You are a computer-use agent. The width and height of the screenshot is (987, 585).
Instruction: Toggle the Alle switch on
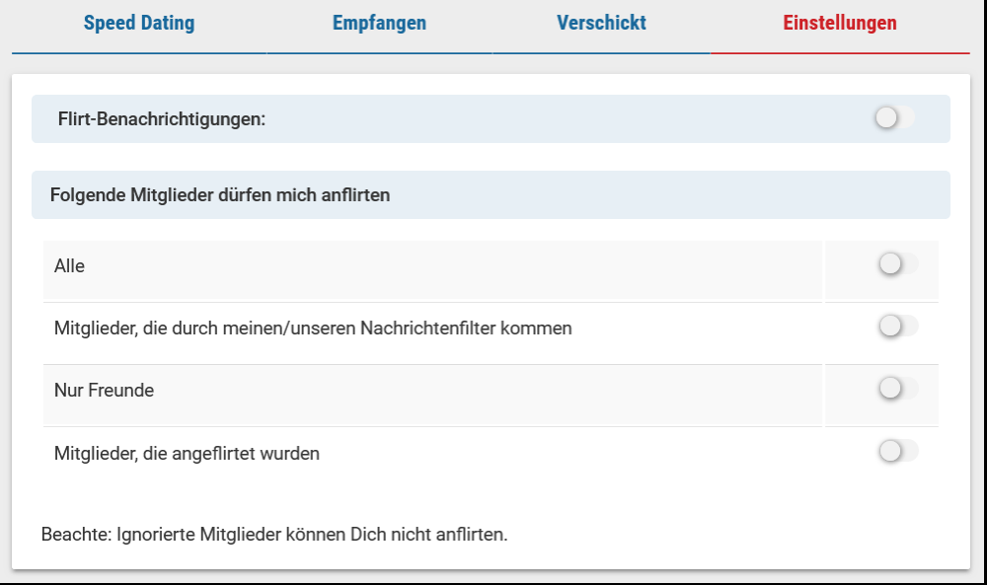click(897, 264)
